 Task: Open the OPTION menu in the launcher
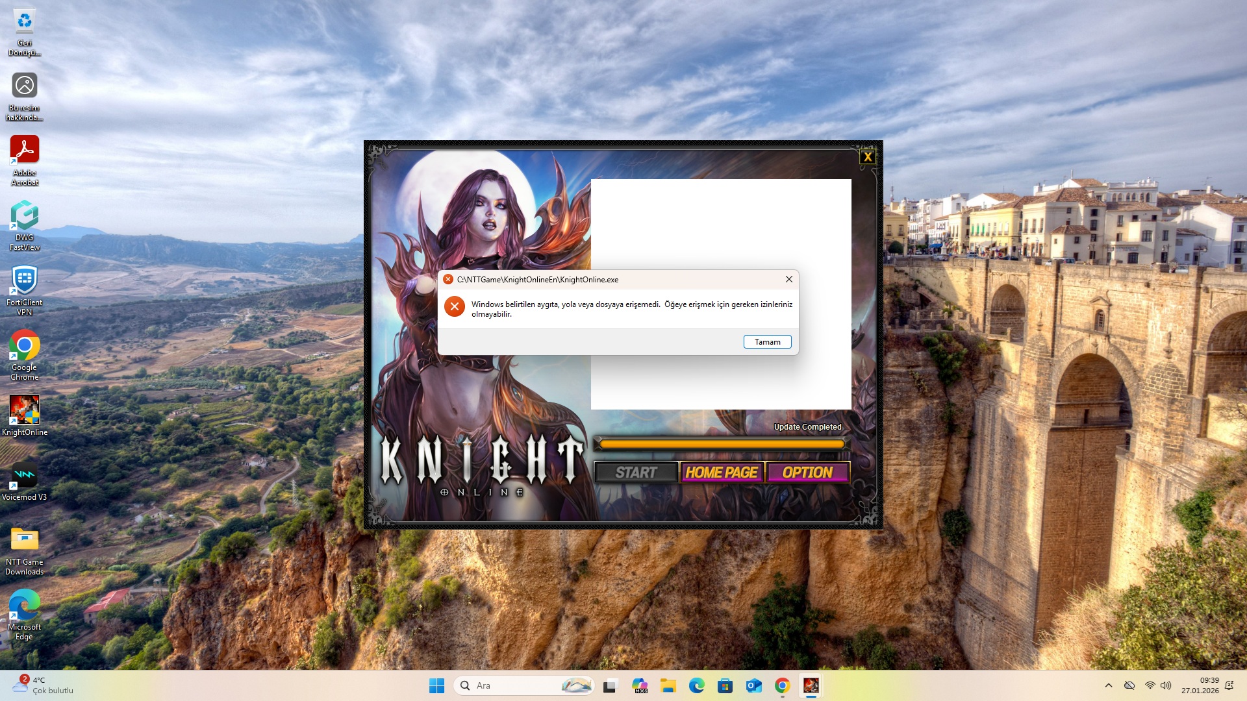click(807, 473)
